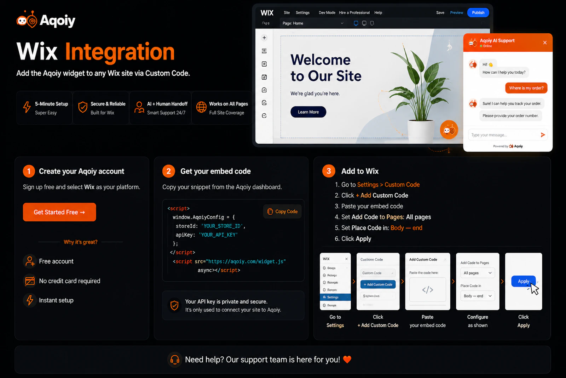This screenshot has height=378, width=566.
Task: Click the Preview link in Wix editor
Action: click(x=456, y=13)
